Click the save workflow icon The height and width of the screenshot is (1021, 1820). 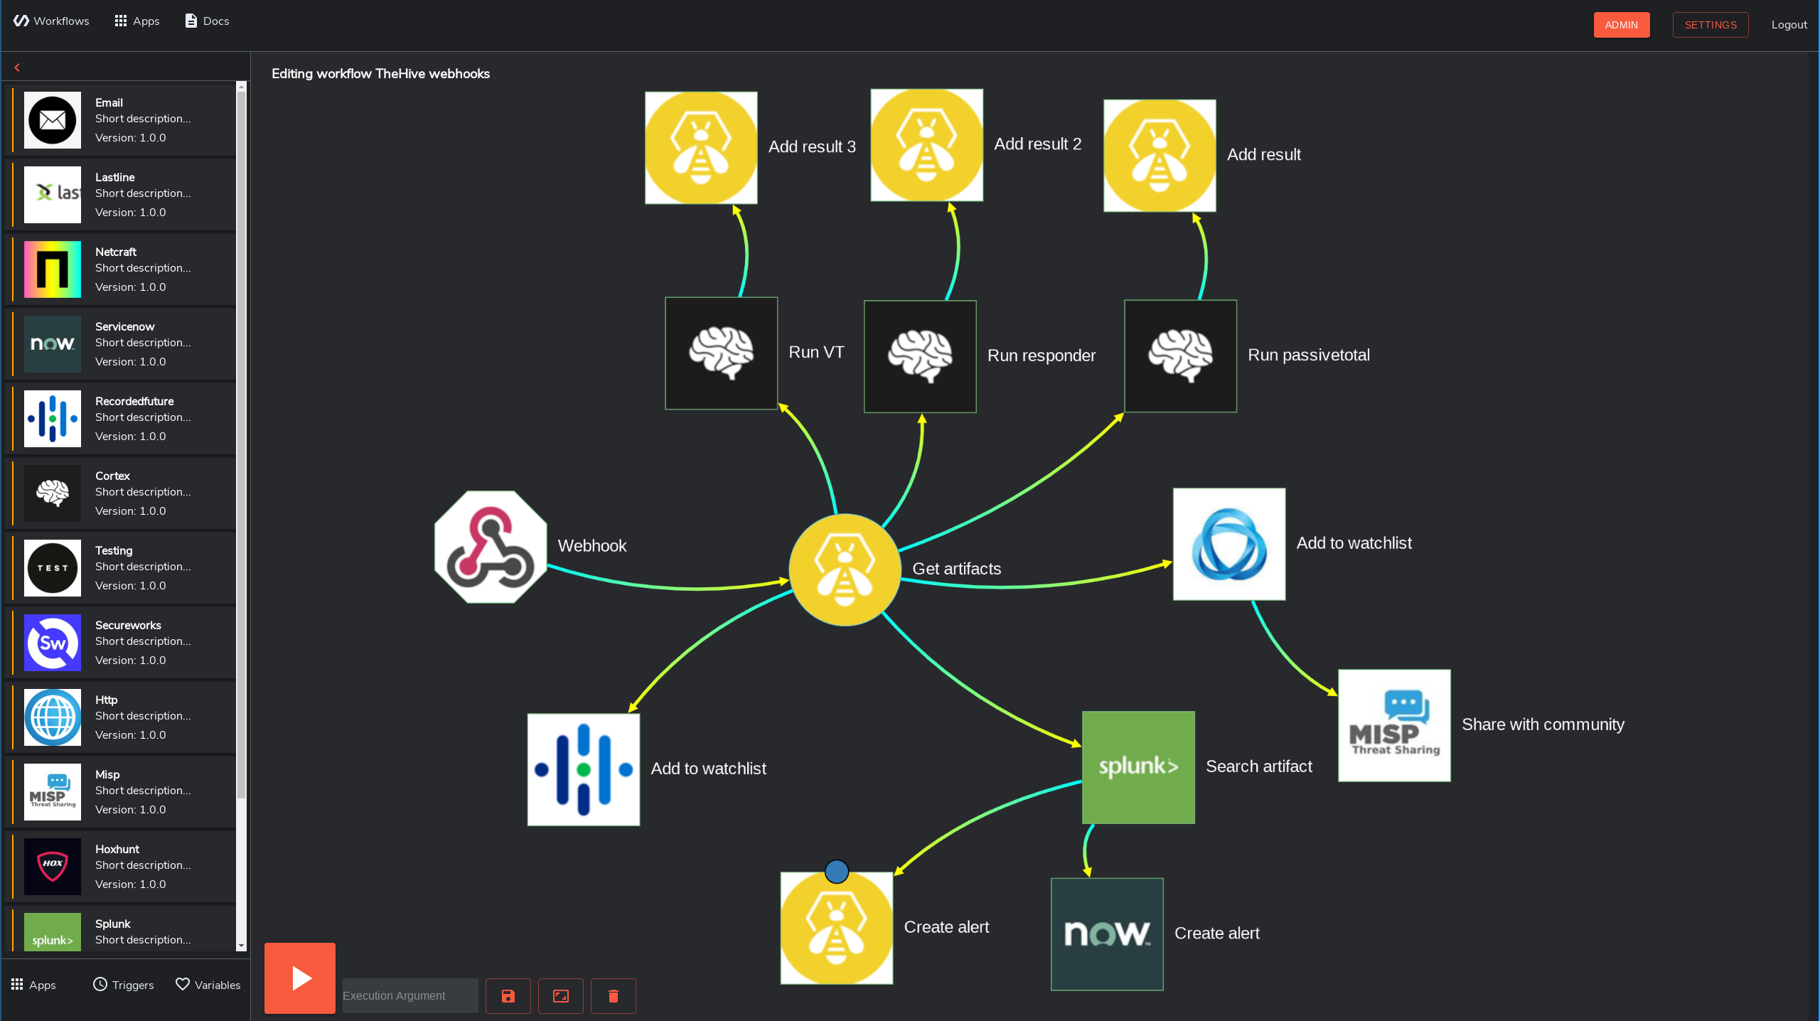click(x=509, y=996)
